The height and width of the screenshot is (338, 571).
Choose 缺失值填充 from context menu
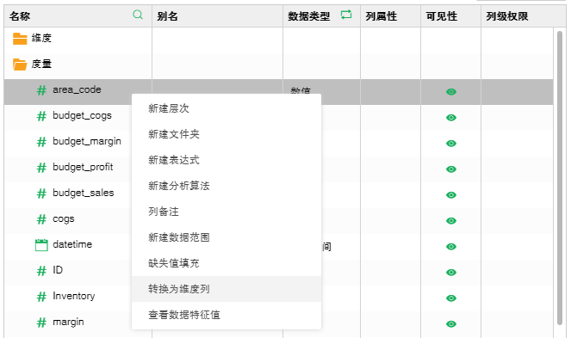tap(227, 263)
